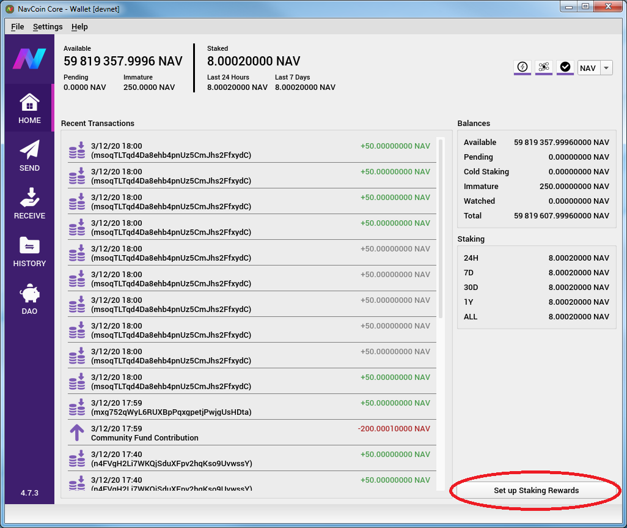Click the Cold Staking balance row

pos(536,172)
